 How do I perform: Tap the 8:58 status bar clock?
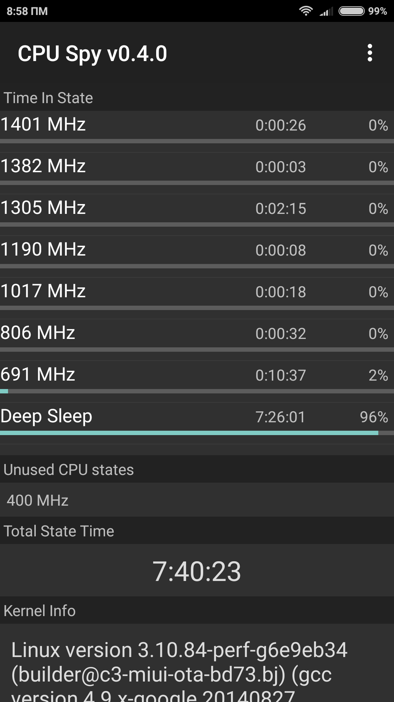coord(27,11)
